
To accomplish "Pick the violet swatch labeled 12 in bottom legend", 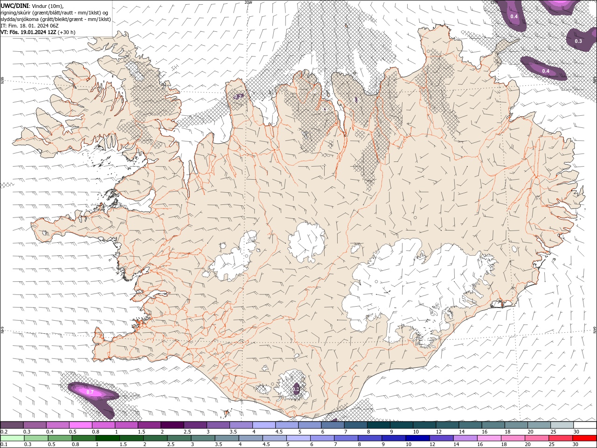I will [441, 438].
